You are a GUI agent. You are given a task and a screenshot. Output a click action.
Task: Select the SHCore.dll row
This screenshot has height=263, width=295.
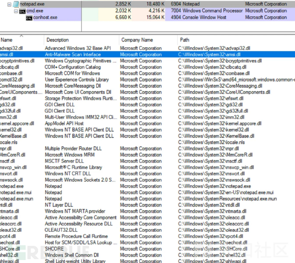(x=147, y=249)
